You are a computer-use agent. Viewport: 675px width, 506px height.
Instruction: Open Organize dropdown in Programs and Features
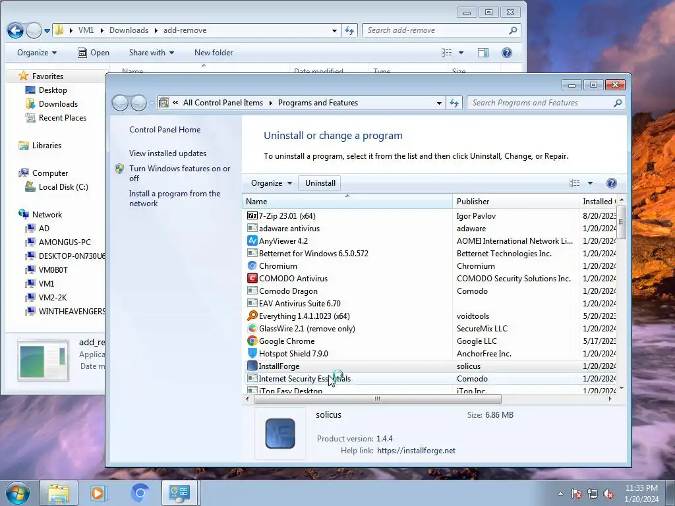272,183
